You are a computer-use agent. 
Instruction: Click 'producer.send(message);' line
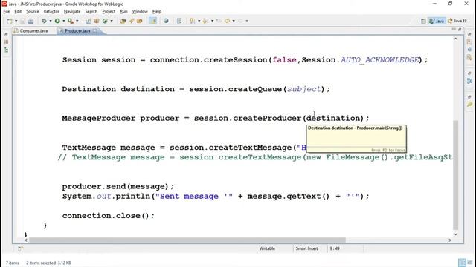[118, 186]
